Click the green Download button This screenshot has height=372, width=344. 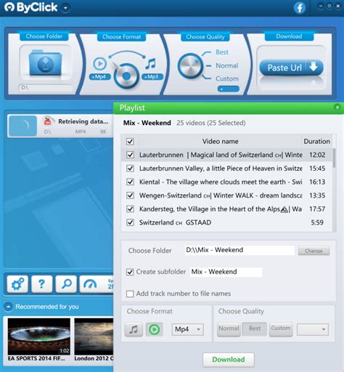[x=229, y=360]
